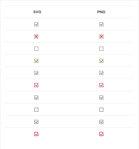The height and width of the screenshot is (149, 139).
Task: Check the empty solid checkbox under PNG
Action: tap(101, 110)
